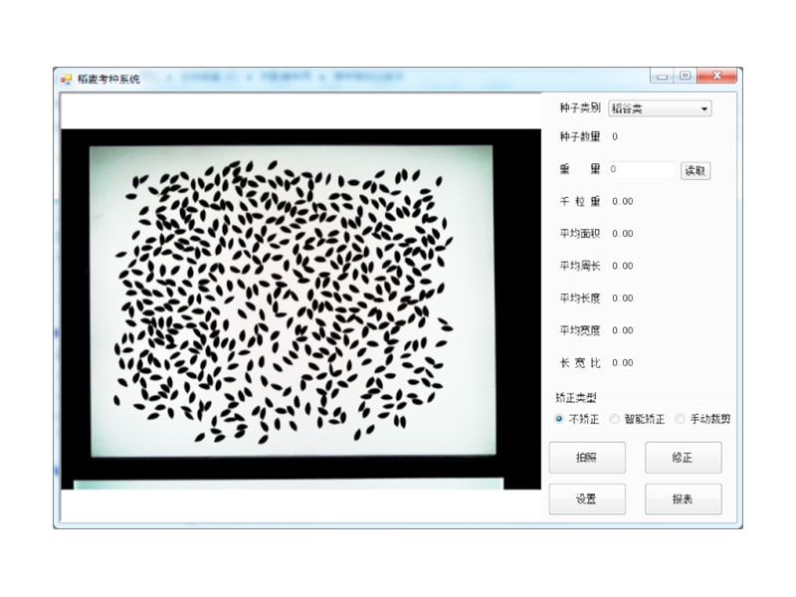Open 设置 settings
Screen dimensions: 796x597
pyautogui.click(x=587, y=499)
